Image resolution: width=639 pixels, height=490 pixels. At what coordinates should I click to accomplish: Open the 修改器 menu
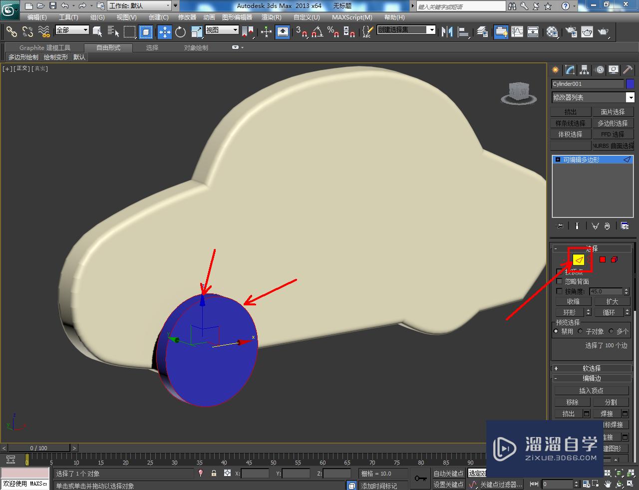(x=187, y=17)
